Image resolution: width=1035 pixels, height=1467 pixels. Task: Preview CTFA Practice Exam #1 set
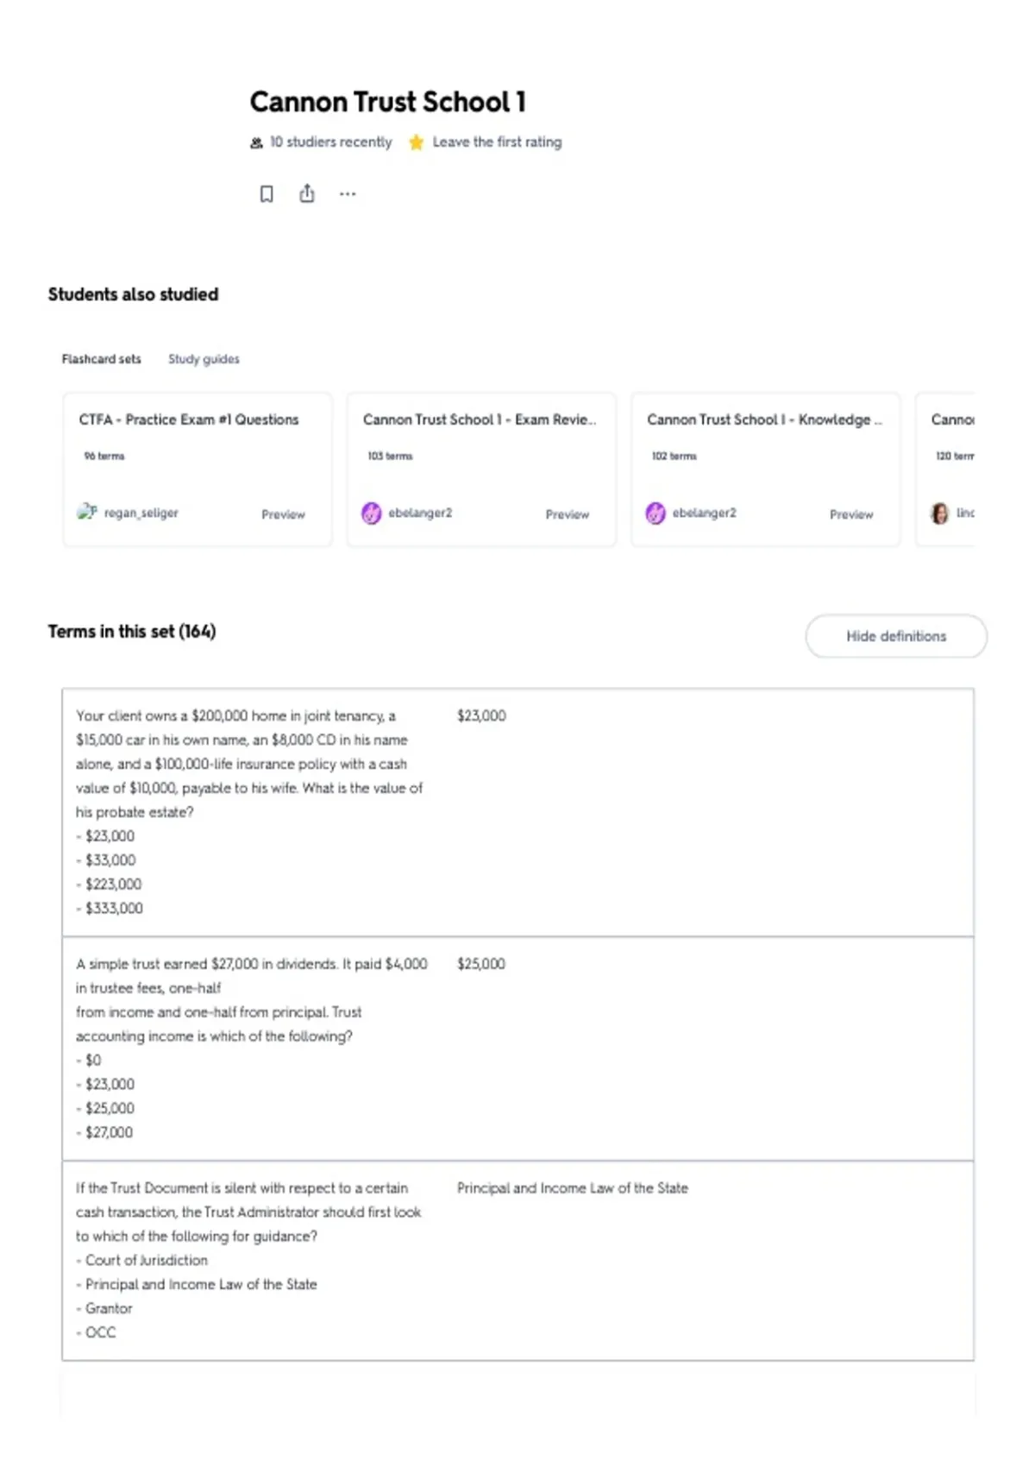click(283, 514)
